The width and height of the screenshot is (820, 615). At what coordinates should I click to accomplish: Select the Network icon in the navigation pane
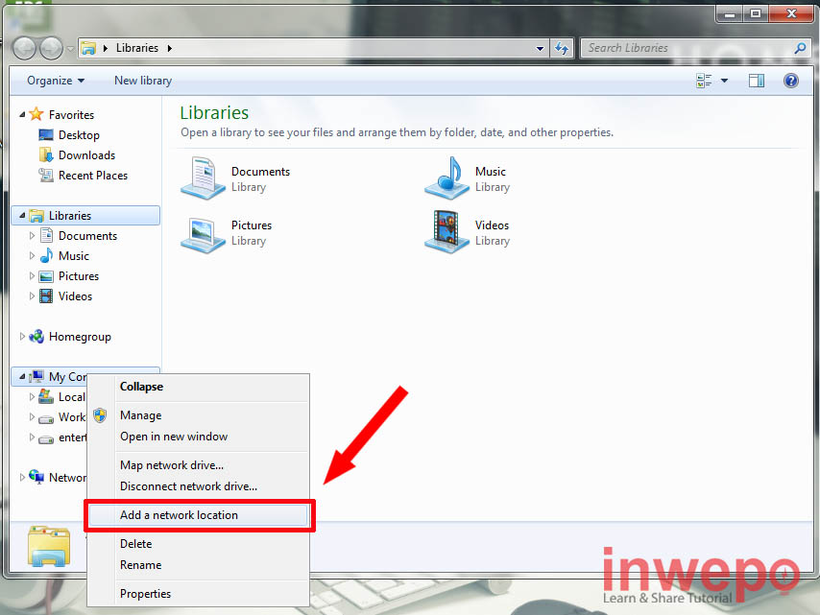[x=36, y=477]
